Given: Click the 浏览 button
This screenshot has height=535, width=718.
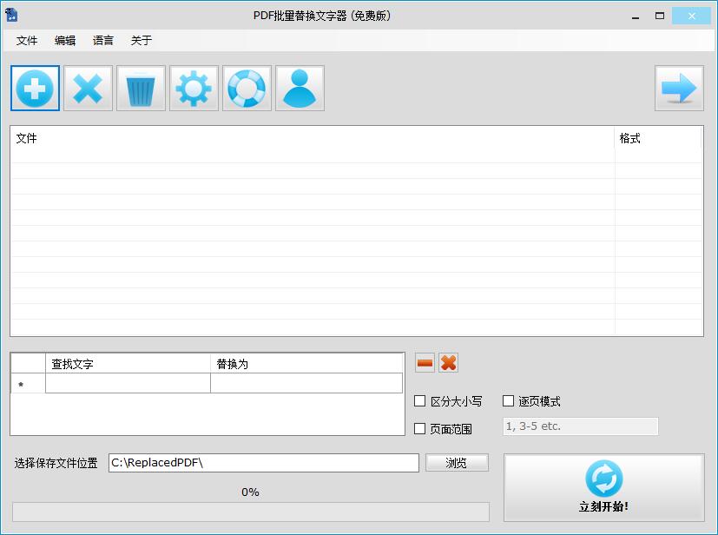Looking at the screenshot, I should (457, 462).
